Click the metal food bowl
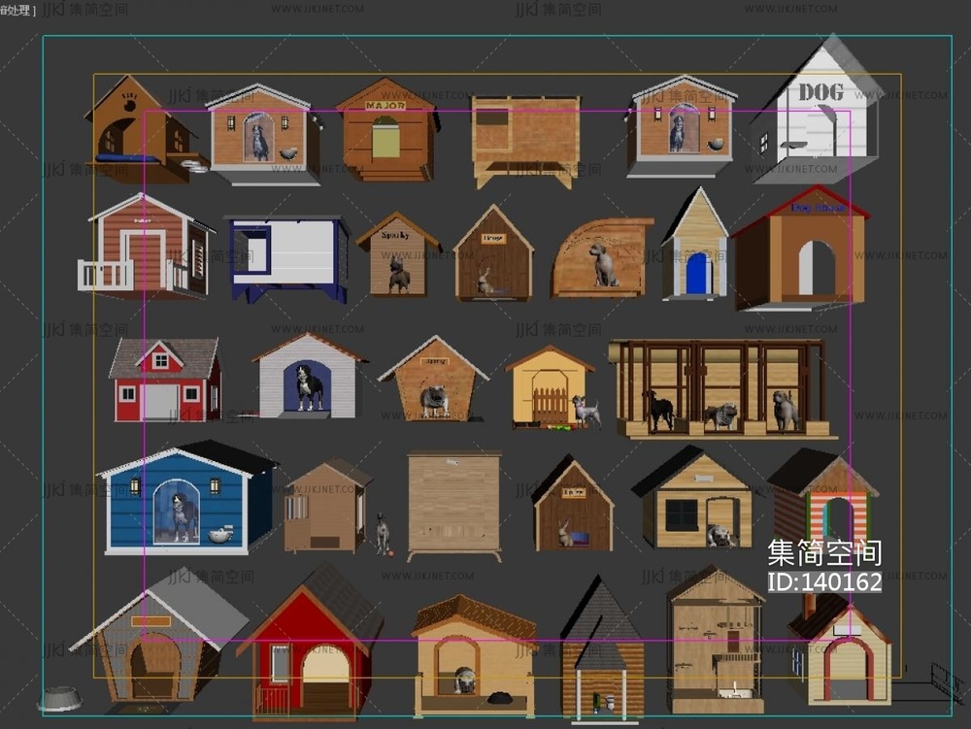Viewport: 971px width, 729px height. [x=59, y=699]
